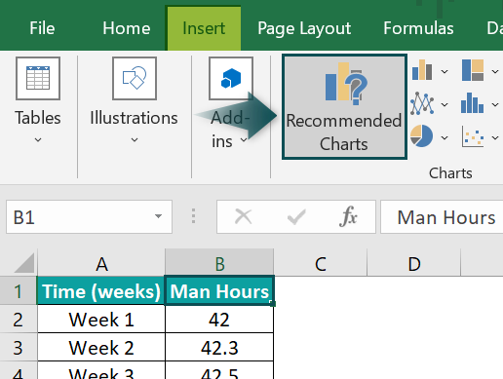Open the Insert Function fx button

click(348, 216)
